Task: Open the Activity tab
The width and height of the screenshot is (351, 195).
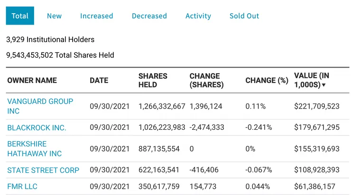Action: (198, 16)
